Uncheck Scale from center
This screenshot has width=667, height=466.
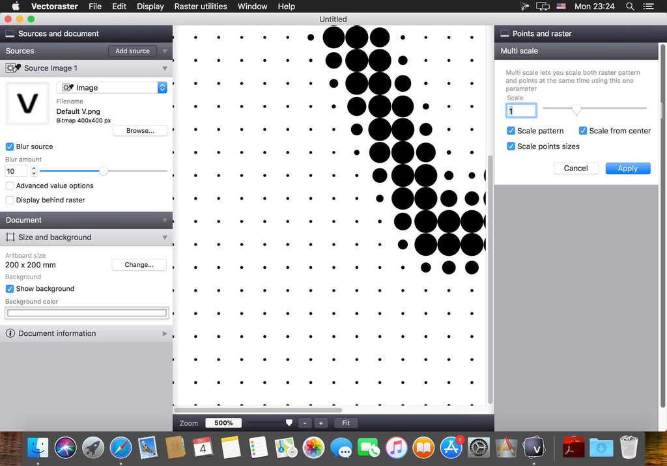[x=583, y=131]
